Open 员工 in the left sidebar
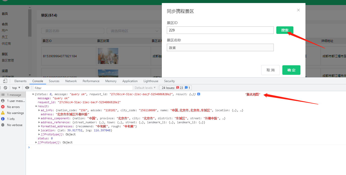The image size is (346, 175). [5, 37]
